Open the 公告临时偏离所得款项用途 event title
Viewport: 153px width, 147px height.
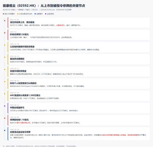[x=22, y=47]
